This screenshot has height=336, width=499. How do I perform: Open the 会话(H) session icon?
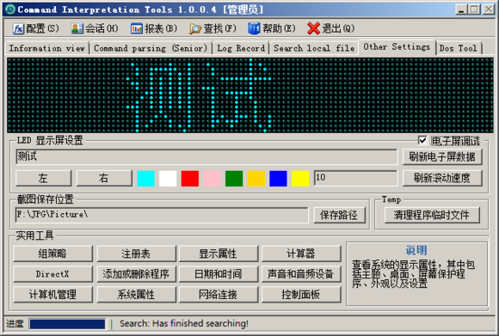click(x=77, y=28)
